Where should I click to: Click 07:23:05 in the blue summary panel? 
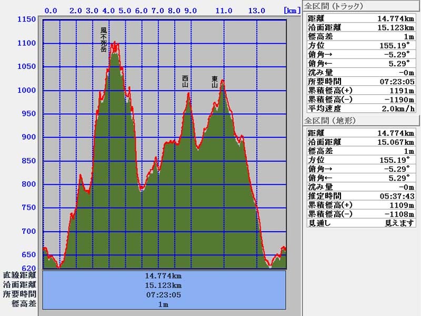164,294
